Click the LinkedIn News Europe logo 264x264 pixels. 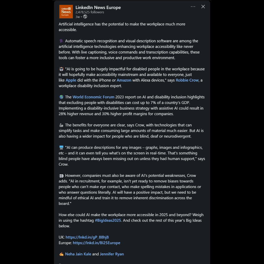[x=66, y=12]
